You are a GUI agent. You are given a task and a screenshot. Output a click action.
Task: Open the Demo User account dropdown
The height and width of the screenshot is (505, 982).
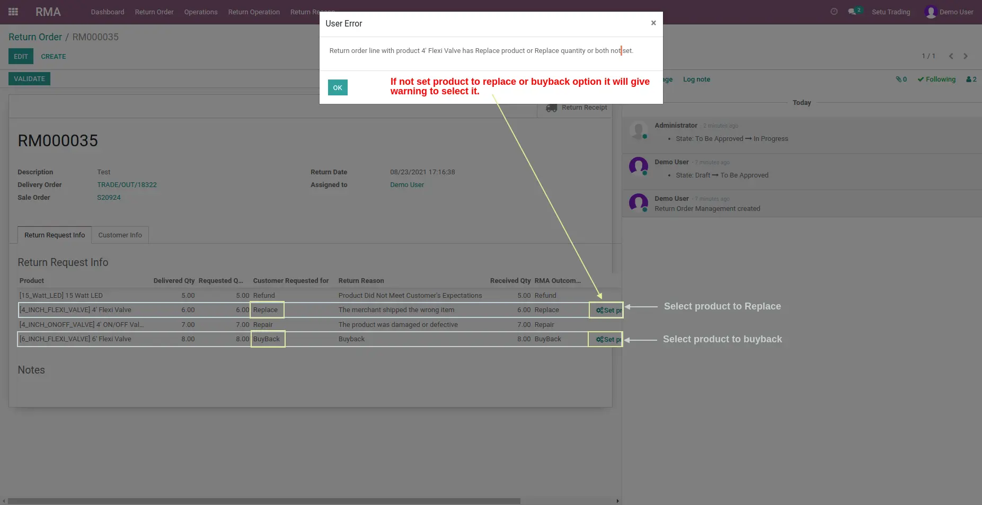pos(949,12)
